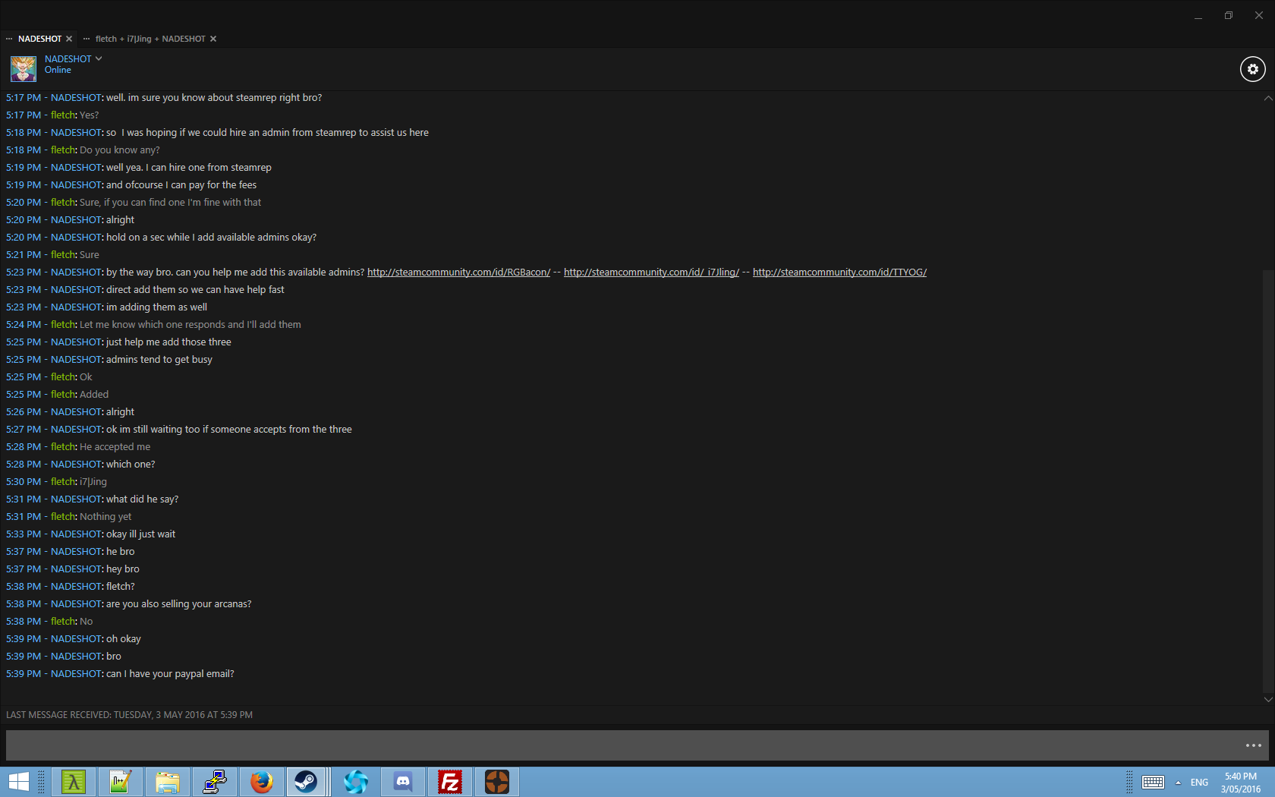
Task: Open the TTYOG steamcommunity profile link
Action: [839, 272]
